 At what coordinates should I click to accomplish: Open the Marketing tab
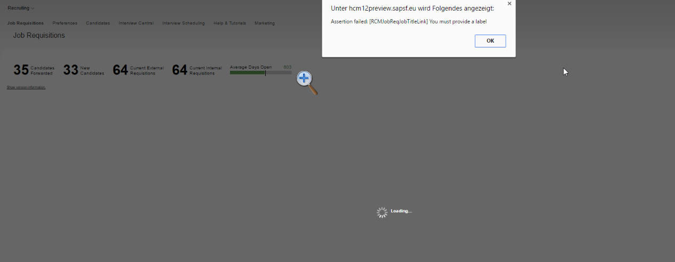click(265, 23)
